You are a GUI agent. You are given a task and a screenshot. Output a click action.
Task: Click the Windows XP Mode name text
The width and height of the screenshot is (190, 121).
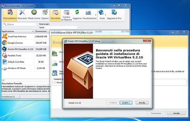pyautogui.click(x=17, y=68)
